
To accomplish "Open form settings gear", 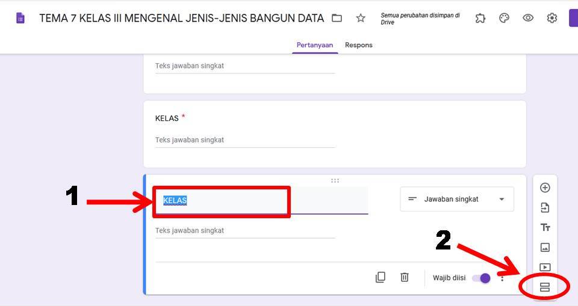I will point(552,17).
